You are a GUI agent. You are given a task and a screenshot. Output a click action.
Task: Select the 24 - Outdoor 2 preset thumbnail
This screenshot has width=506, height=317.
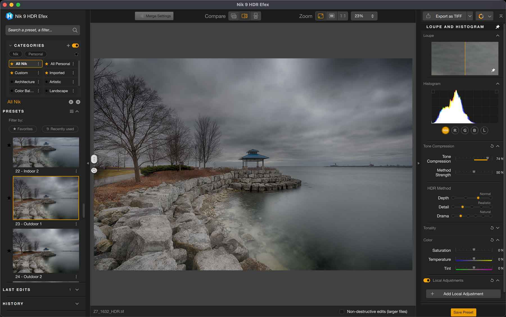pos(46,251)
